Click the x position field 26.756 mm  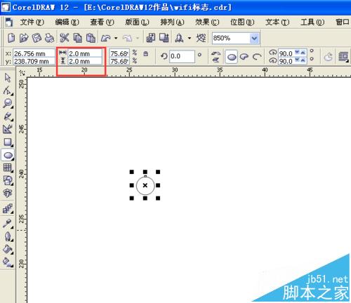tap(34, 53)
